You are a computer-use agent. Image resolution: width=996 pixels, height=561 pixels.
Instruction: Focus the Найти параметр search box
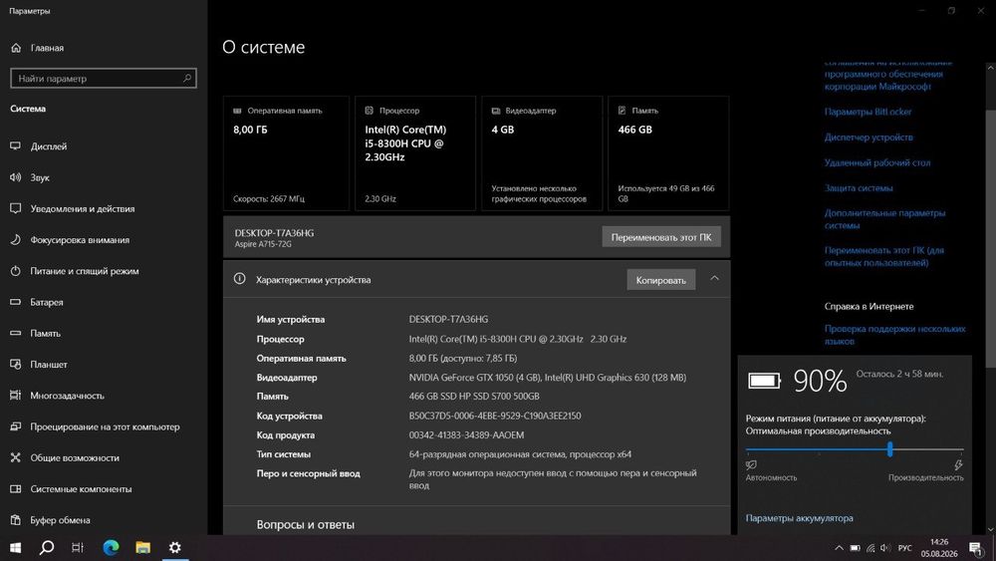tap(104, 78)
